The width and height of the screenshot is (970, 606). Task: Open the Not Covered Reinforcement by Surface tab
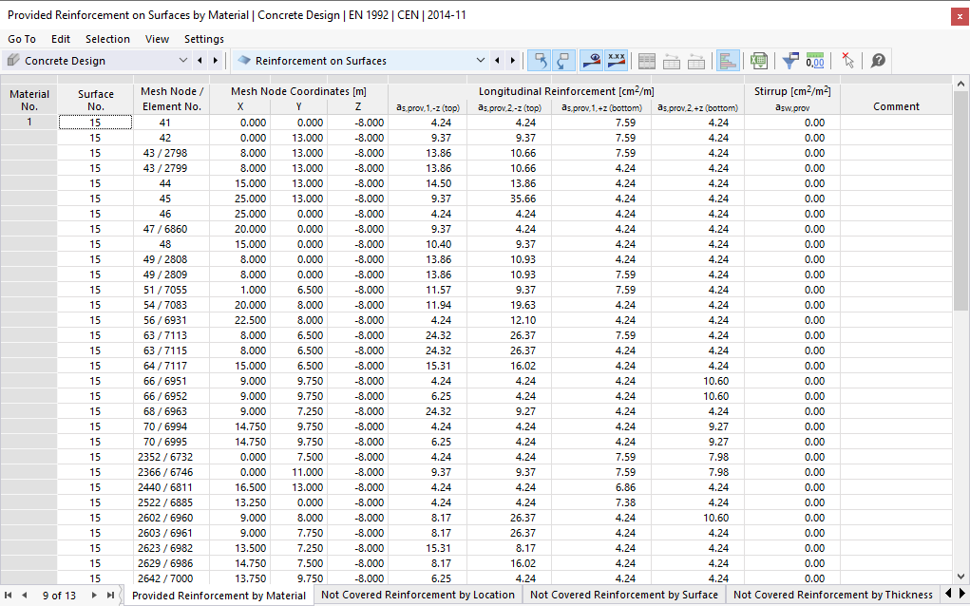(623, 595)
